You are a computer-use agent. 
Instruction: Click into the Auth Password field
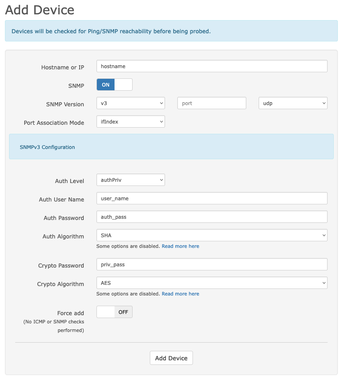[211, 217]
